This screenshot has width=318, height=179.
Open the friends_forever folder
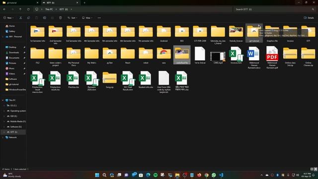236,34
